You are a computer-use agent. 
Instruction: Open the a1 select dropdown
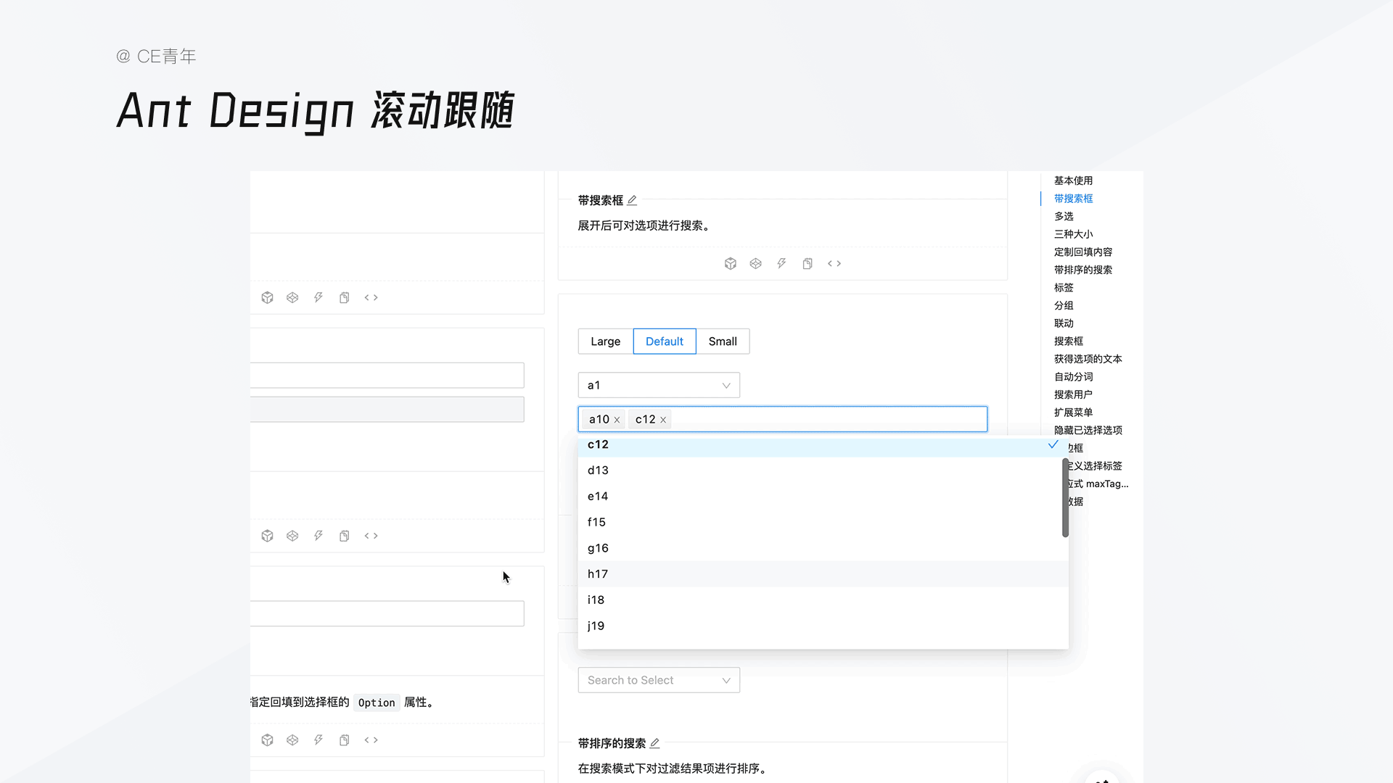(659, 385)
